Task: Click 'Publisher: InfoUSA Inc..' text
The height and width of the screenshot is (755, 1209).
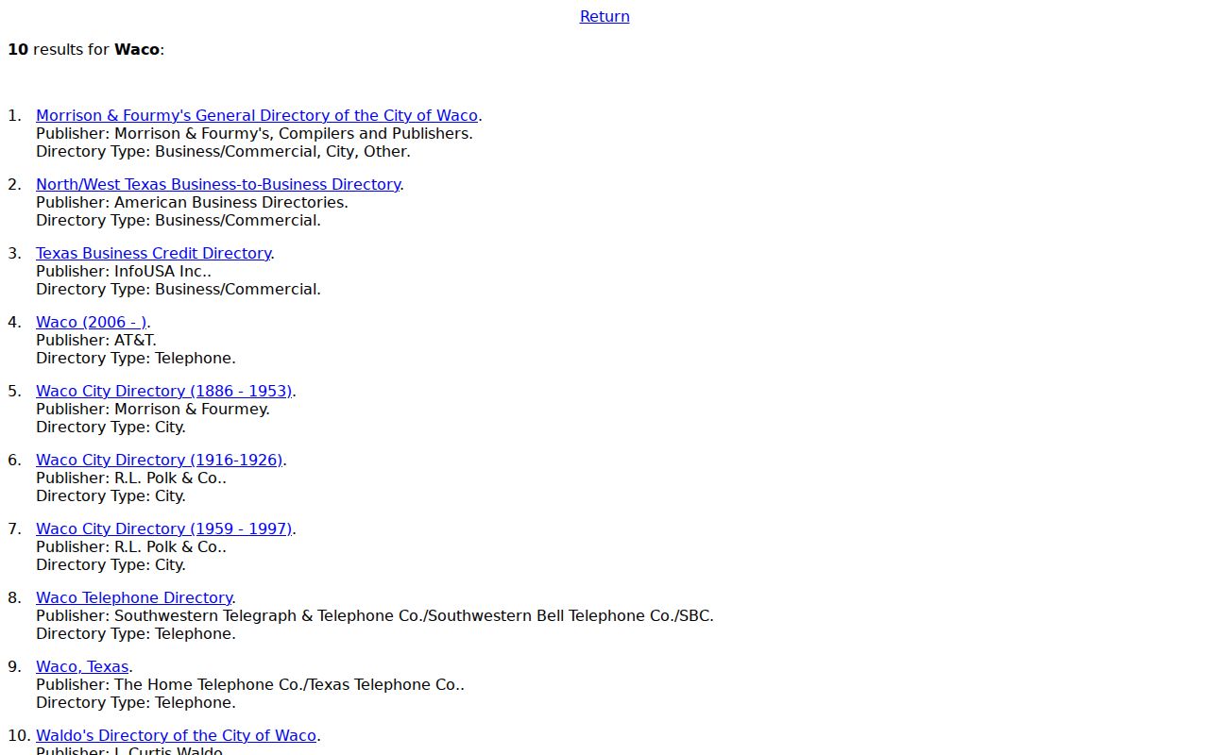Action: click(x=124, y=271)
